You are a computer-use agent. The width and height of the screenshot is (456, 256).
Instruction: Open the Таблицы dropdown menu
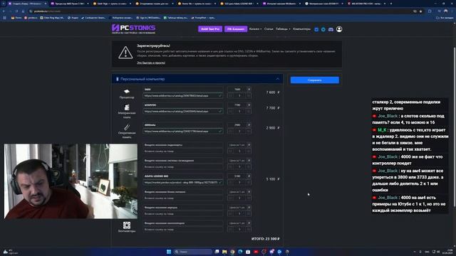pyautogui.click(x=283, y=29)
